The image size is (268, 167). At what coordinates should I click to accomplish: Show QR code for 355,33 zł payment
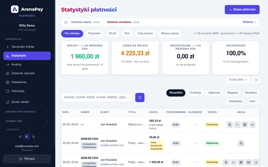[245, 125]
